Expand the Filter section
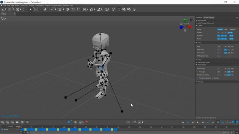The height and width of the screenshot is (134, 239). [x=199, y=60]
